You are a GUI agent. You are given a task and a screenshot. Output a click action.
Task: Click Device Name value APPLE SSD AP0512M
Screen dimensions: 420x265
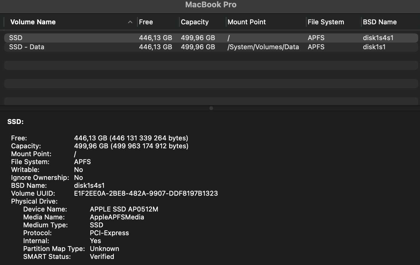pyautogui.click(x=124, y=209)
